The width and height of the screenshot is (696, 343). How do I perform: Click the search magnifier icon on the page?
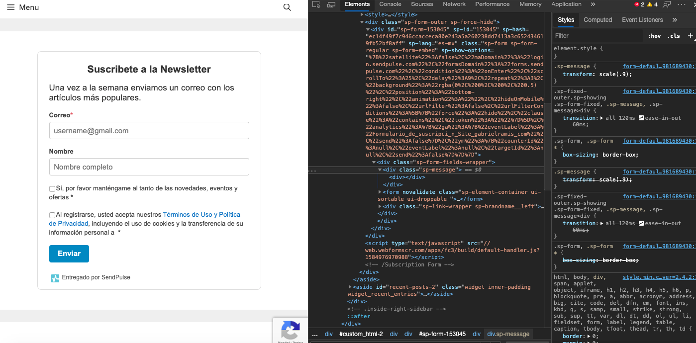[287, 7]
